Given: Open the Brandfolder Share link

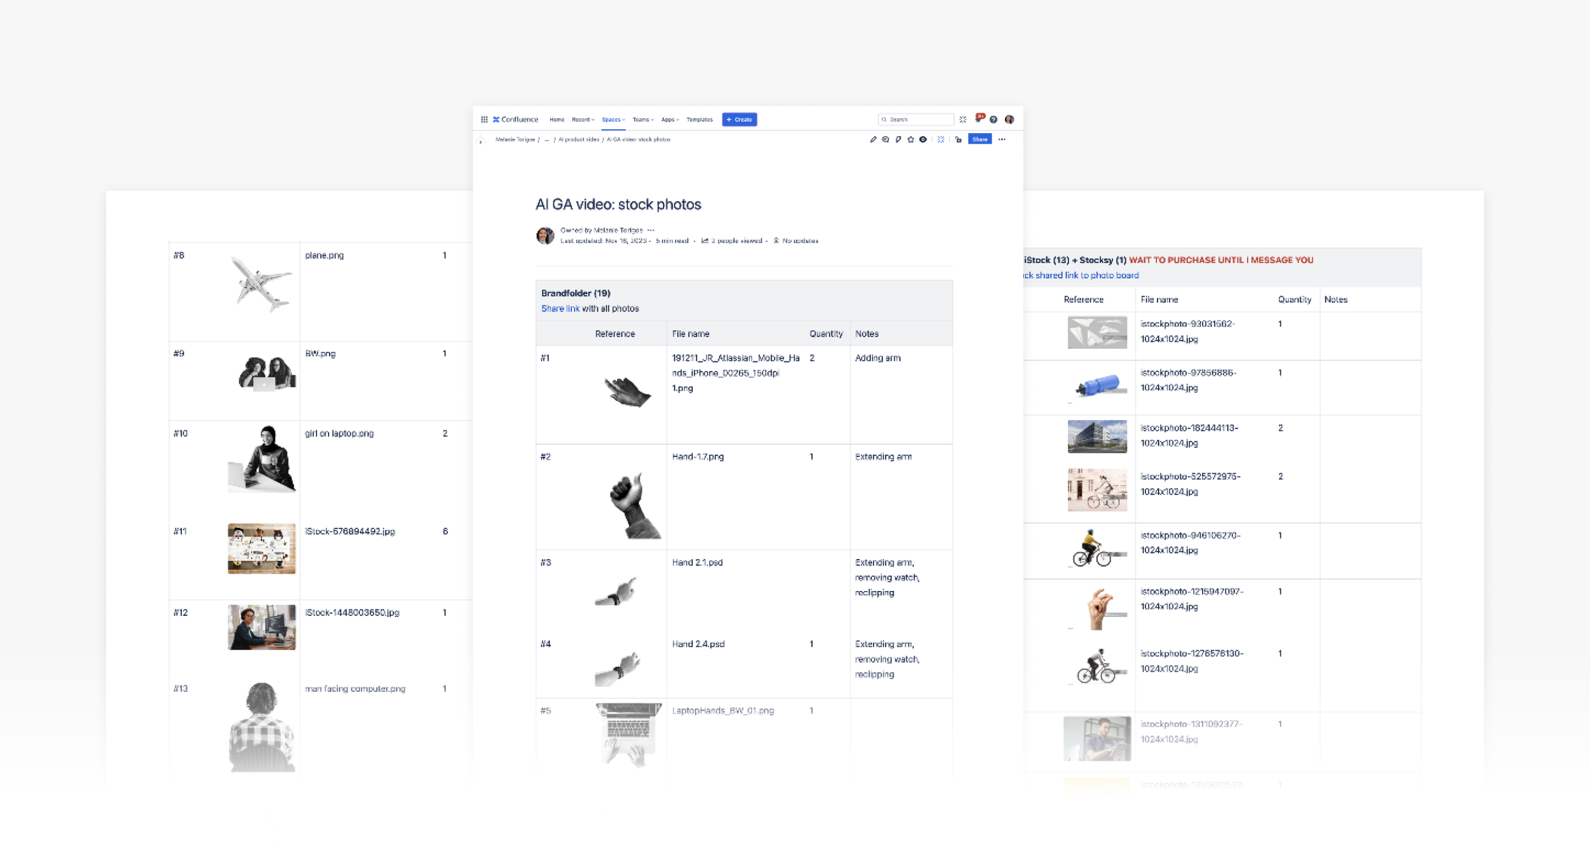Looking at the screenshot, I should click(560, 309).
